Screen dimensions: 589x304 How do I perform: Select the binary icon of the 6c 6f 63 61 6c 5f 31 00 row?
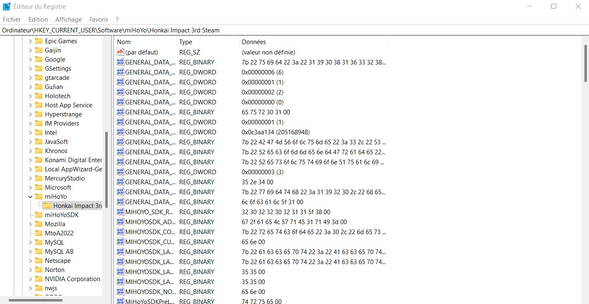120,202
